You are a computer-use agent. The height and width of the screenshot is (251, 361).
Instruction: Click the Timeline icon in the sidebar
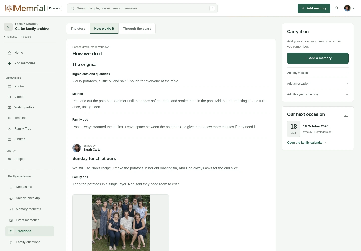pos(9,118)
